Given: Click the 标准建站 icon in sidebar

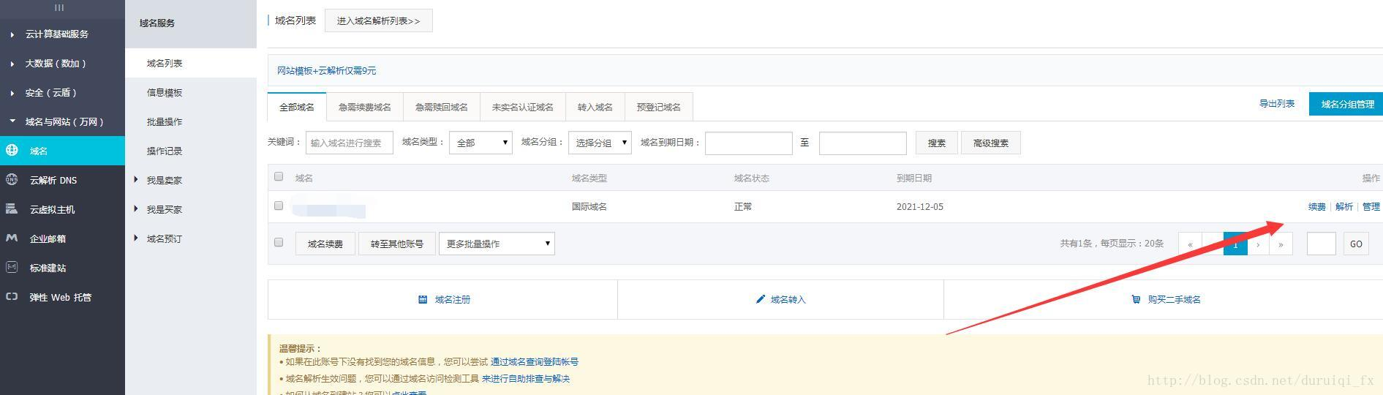Looking at the screenshot, I should point(12,268).
